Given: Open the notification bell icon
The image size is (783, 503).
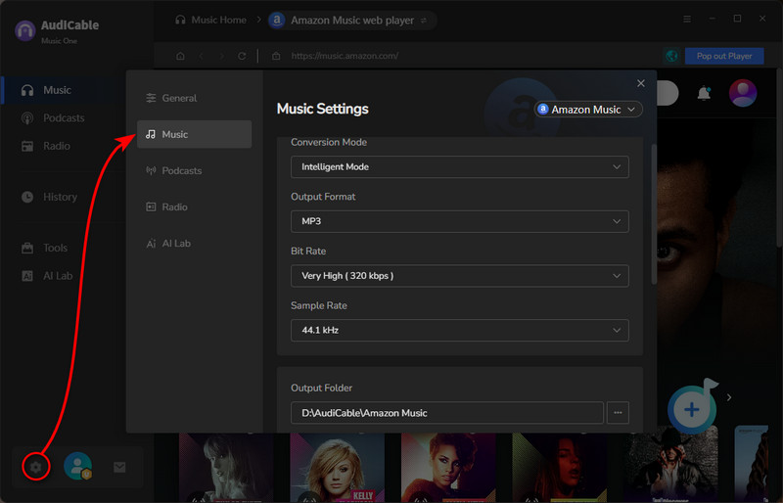Looking at the screenshot, I should pos(704,93).
